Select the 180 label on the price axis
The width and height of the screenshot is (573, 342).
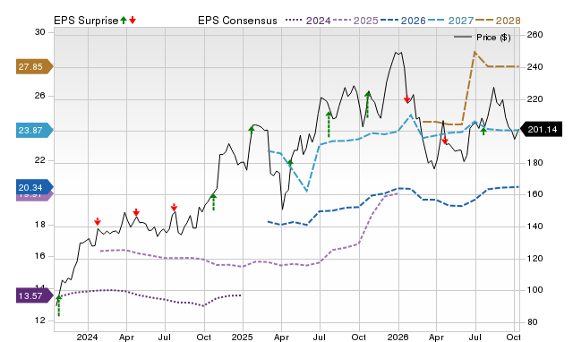pyautogui.click(x=535, y=163)
